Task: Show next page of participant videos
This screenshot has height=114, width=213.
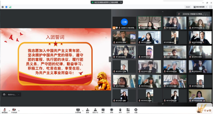Action: click(x=163, y=104)
